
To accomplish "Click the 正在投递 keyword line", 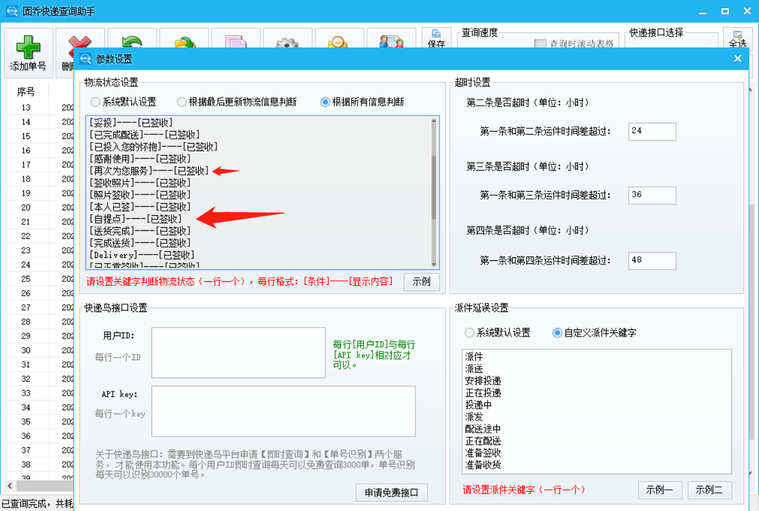I will 483,393.
